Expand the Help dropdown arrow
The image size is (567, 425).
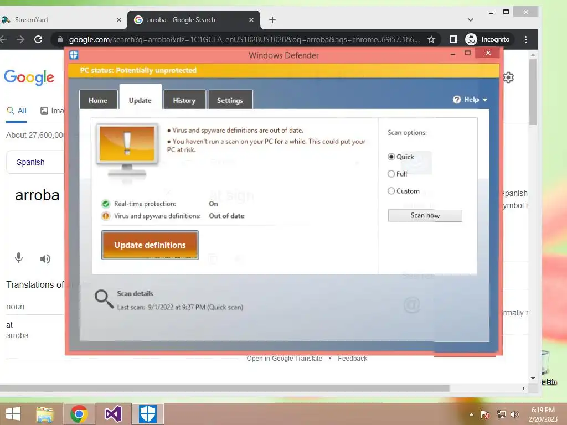click(485, 100)
